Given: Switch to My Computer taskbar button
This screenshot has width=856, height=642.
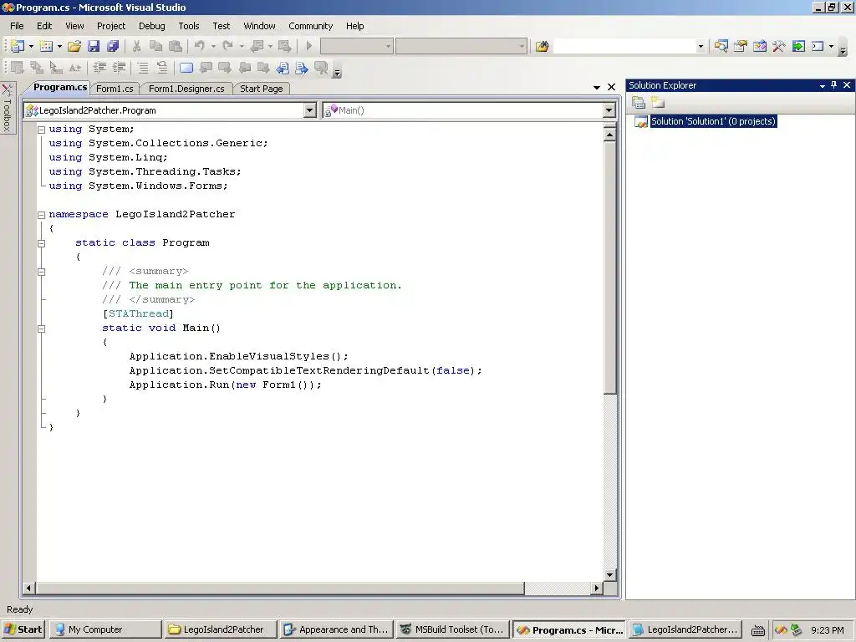Looking at the screenshot, I should tap(105, 629).
